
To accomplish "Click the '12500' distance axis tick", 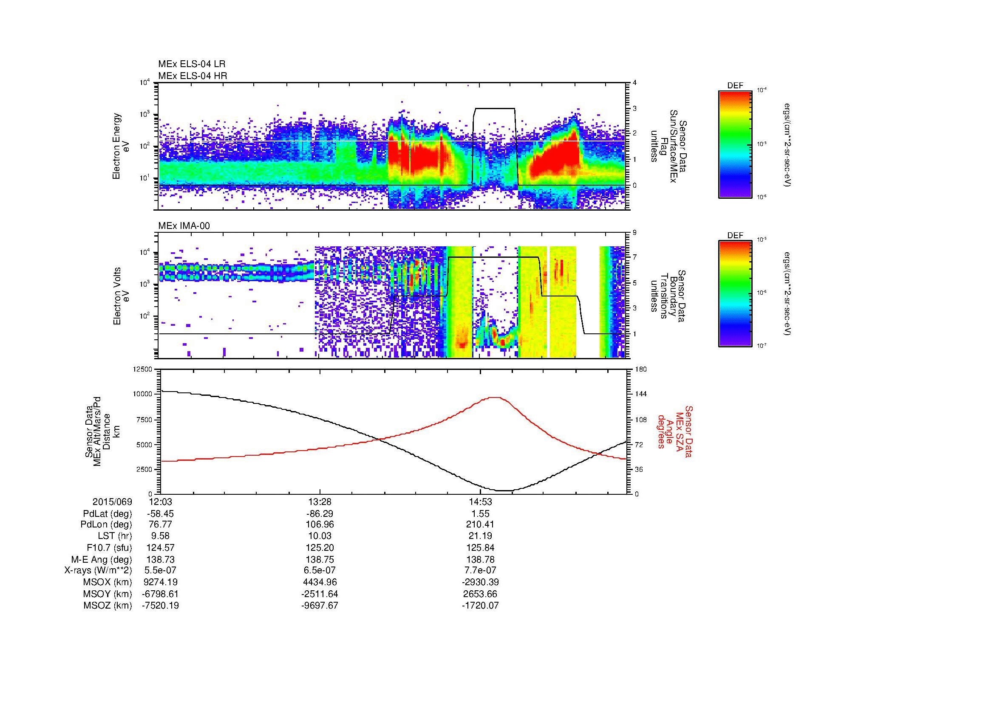I will coord(143,369).
